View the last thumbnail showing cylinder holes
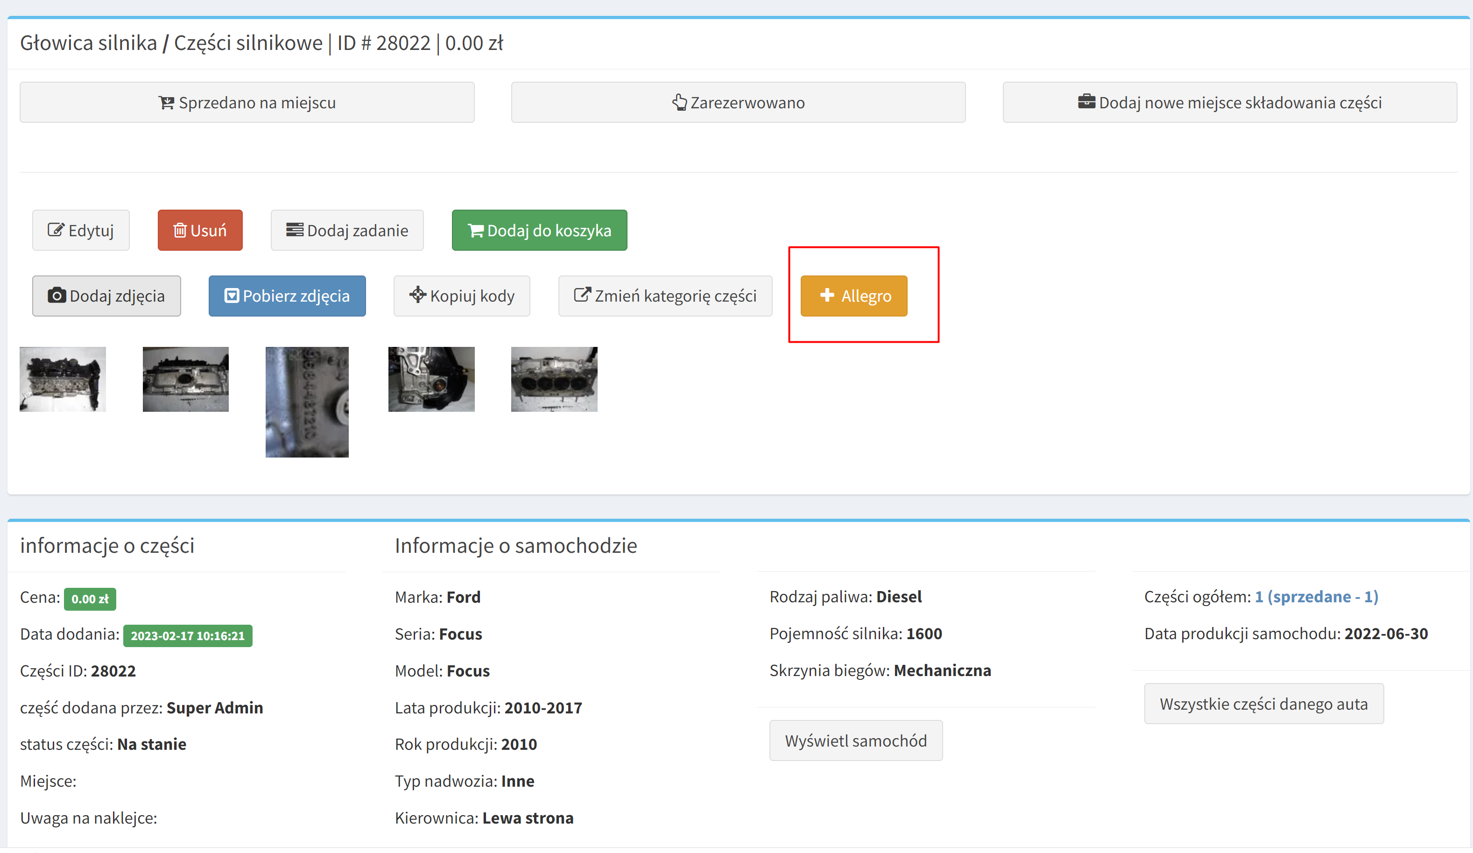The height and width of the screenshot is (853, 1473). [x=554, y=379]
